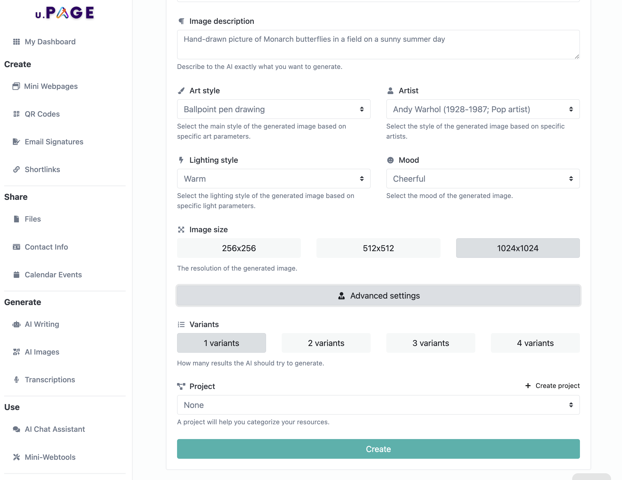
Task: Click the Shortlinks chain icon
Action: click(x=17, y=170)
